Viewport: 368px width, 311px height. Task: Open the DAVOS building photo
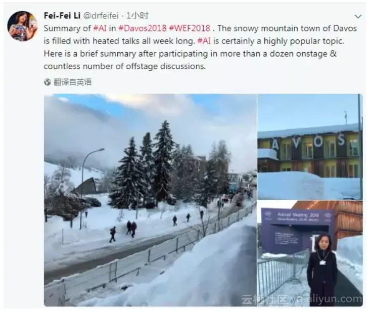(310, 147)
